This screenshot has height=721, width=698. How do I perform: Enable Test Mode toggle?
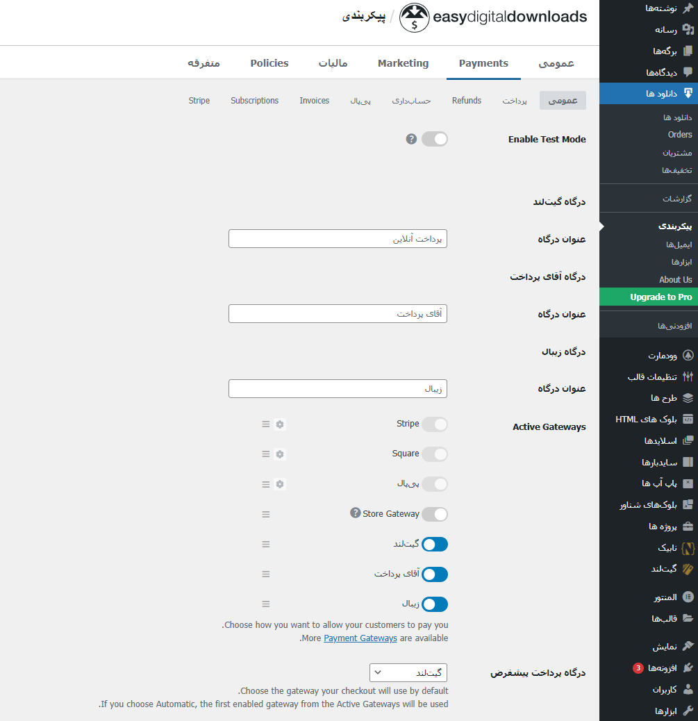(x=435, y=139)
